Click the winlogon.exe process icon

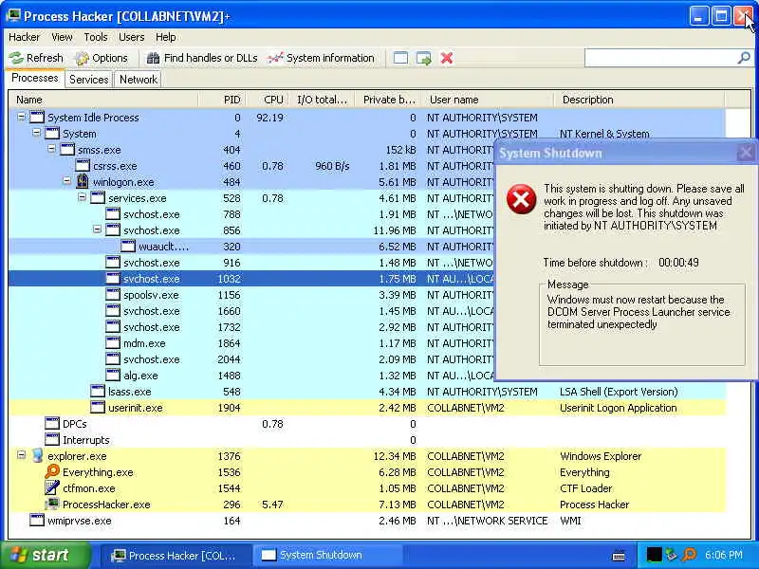tap(83, 181)
